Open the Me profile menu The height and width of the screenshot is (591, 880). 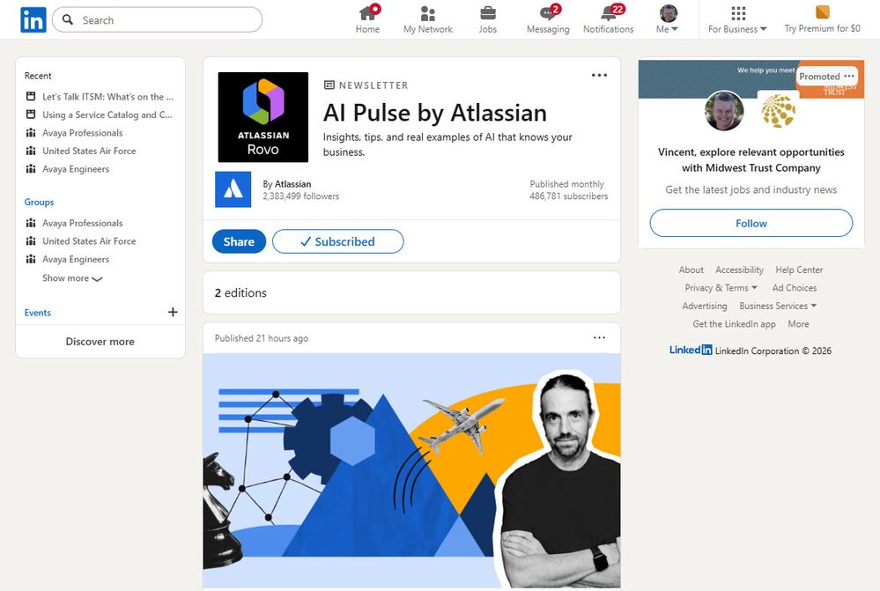click(x=668, y=19)
